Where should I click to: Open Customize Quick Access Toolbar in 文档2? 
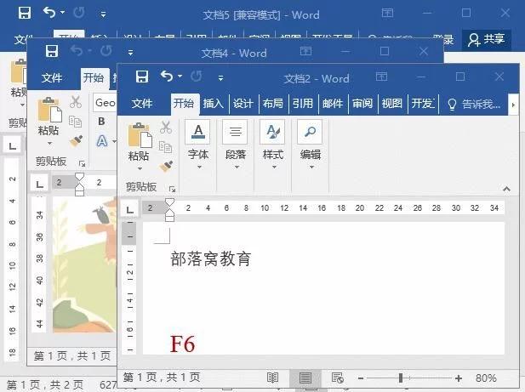(220, 78)
